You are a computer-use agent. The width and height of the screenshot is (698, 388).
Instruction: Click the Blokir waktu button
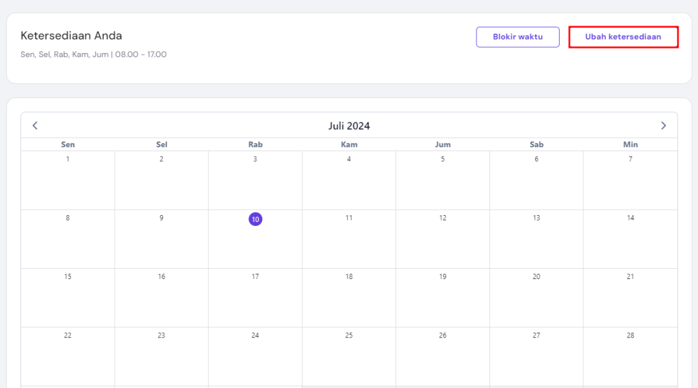pyautogui.click(x=517, y=37)
